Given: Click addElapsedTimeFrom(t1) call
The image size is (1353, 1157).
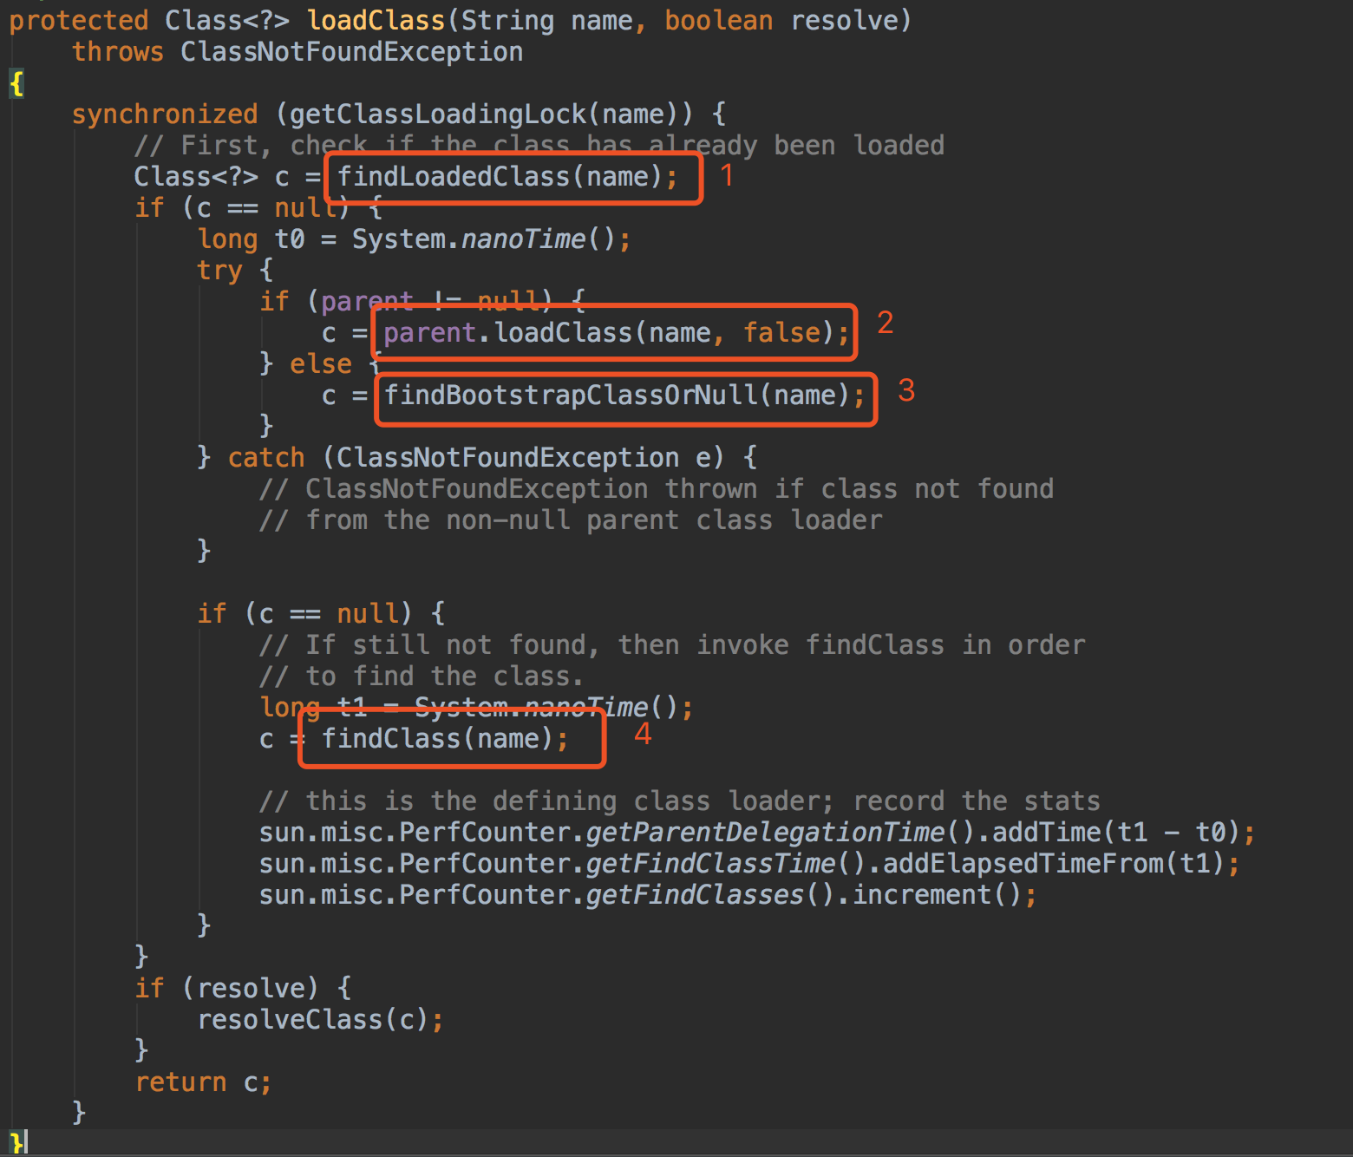Looking at the screenshot, I should coord(1053,863).
